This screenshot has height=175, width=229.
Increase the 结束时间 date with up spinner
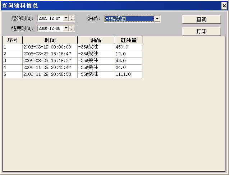[72, 27]
